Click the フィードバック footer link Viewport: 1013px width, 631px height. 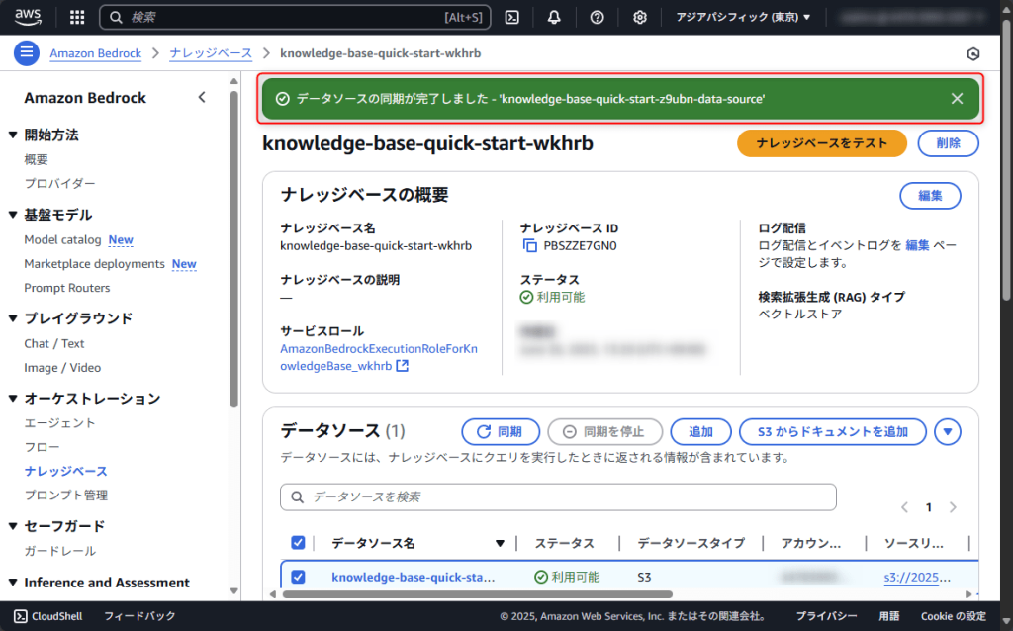click(x=139, y=616)
